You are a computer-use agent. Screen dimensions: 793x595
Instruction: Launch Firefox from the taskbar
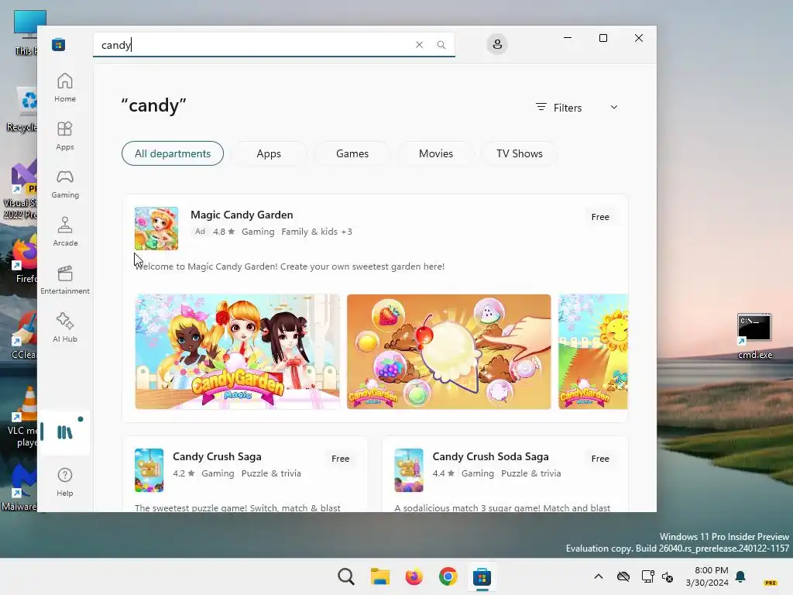414,576
